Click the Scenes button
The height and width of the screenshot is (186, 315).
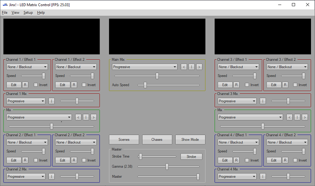(x=124, y=139)
